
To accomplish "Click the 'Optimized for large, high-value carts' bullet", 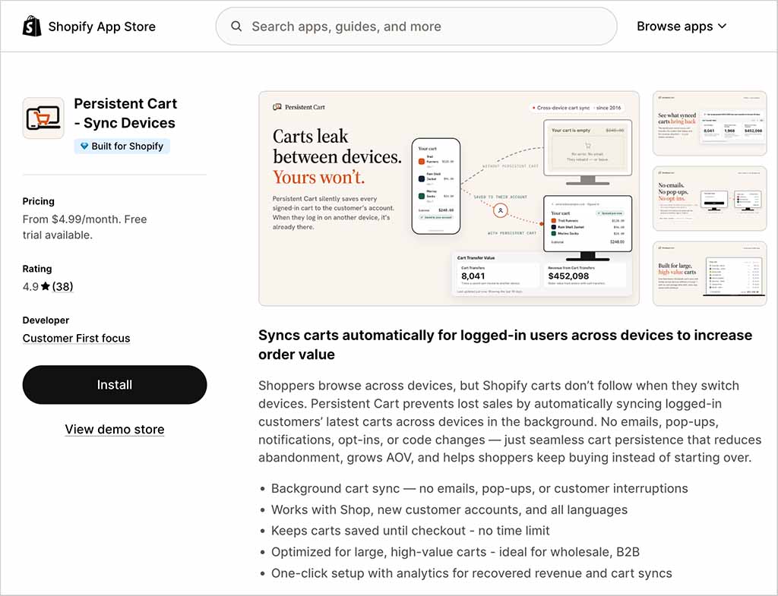I will pos(456,552).
